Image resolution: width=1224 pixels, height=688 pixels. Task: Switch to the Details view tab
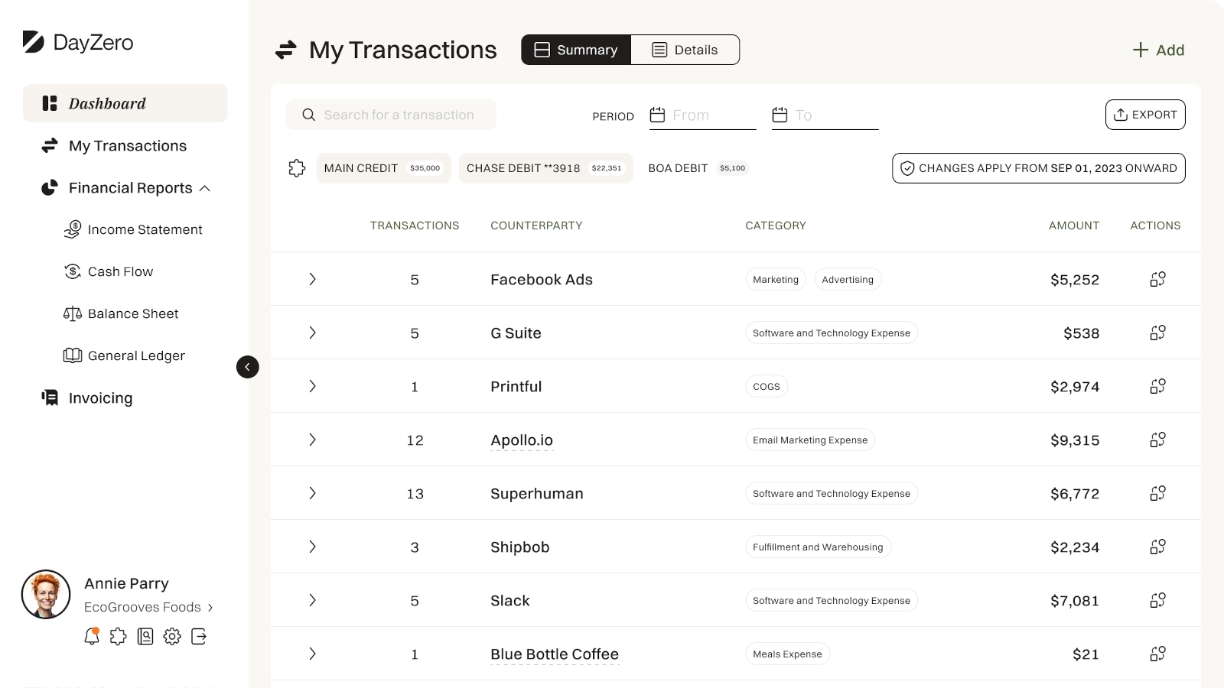(x=685, y=50)
